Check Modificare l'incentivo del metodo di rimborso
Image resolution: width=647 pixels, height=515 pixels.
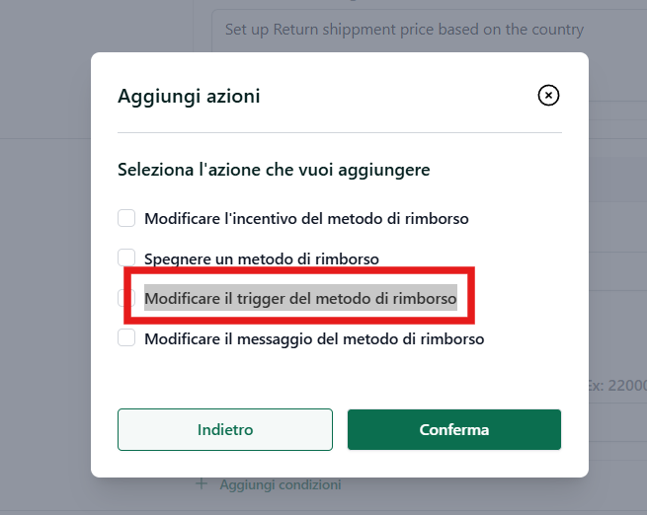click(126, 218)
